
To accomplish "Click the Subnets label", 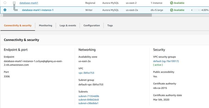I will 83,92.
